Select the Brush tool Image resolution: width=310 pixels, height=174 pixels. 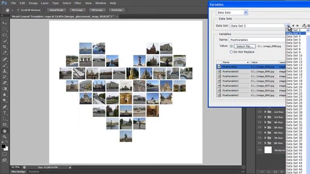coord(4,65)
